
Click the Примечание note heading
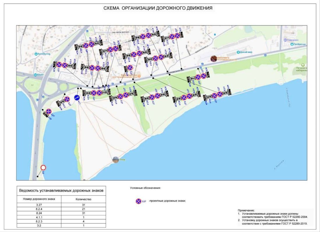coord(246,210)
